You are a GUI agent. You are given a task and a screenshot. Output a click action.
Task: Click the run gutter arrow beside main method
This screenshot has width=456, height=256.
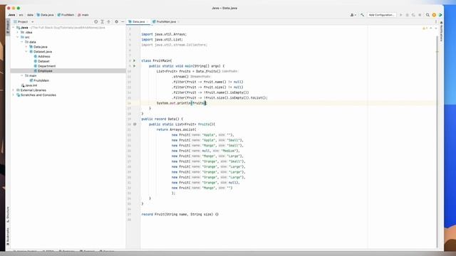(x=135, y=66)
